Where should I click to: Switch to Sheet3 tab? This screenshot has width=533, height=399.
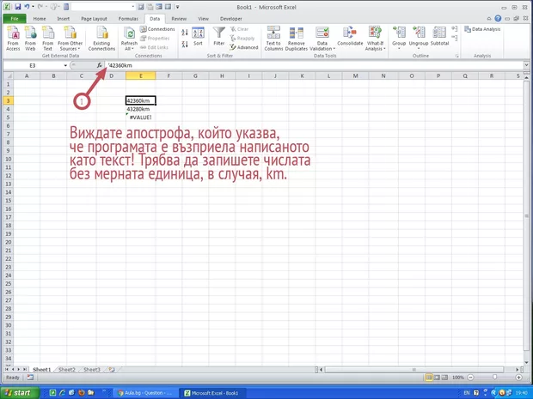tap(92, 370)
